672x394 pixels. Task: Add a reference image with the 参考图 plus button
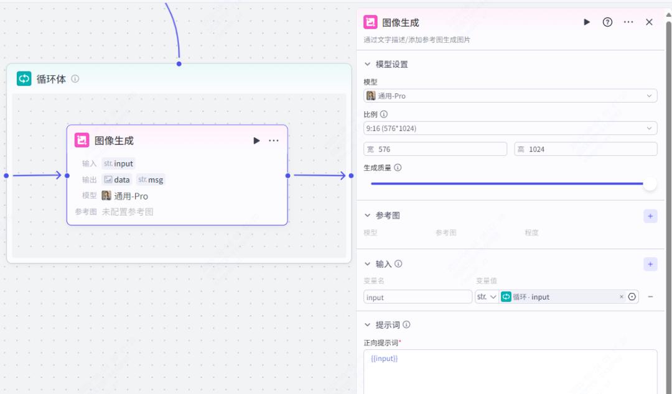[650, 216]
